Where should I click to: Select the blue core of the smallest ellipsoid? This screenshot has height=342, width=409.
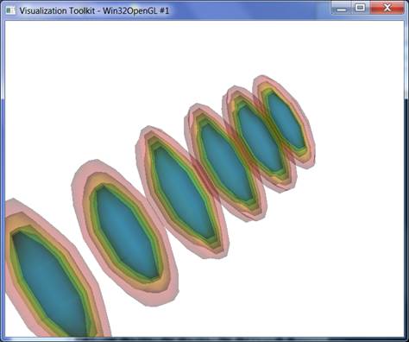pyautogui.click(x=286, y=120)
